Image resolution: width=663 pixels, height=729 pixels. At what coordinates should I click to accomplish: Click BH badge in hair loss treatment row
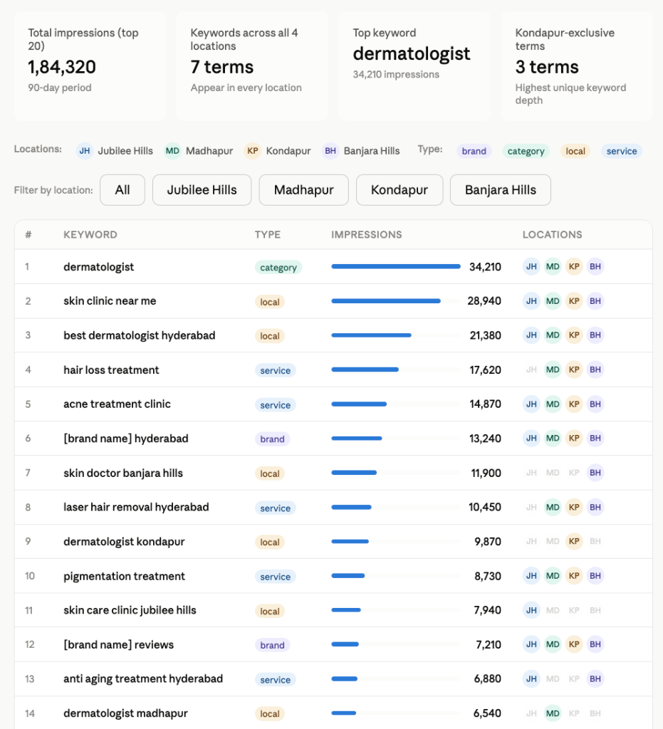(595, 369)
